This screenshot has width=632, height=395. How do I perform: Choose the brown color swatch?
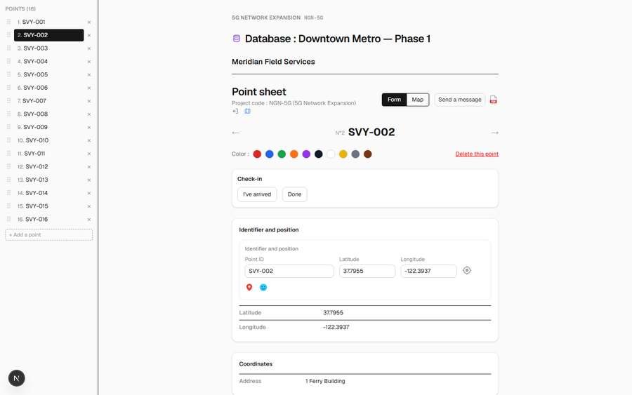click(367, 154)
